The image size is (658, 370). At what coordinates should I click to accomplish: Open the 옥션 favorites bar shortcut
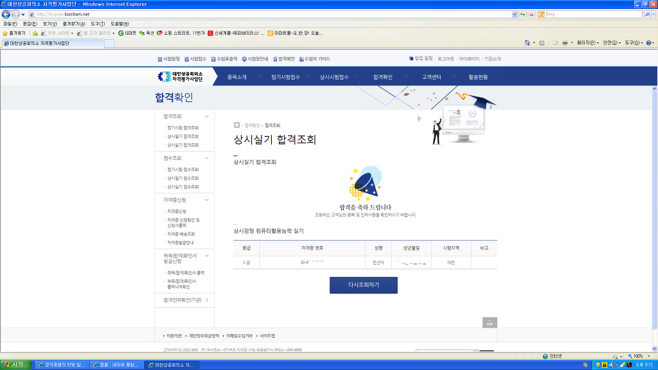click(x=147, y=33)
